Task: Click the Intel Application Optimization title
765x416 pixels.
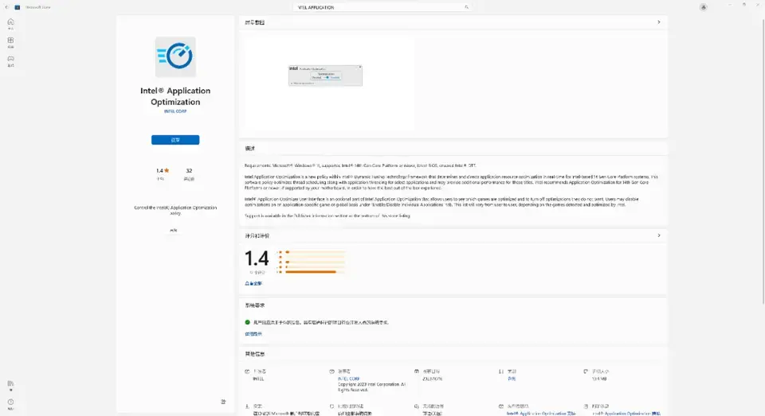Action: tap(175, 96)
